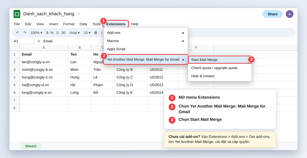The height and width of the screenshot is (158, 307).
Task: Click the blue Share button
Action: [272, 14]
